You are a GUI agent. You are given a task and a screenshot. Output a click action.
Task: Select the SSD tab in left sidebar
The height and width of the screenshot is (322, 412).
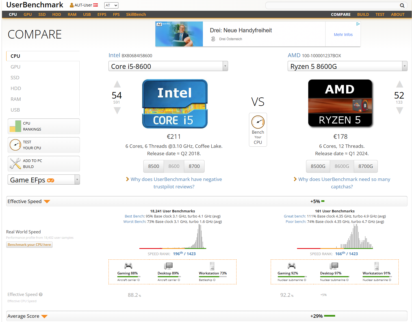43,78
